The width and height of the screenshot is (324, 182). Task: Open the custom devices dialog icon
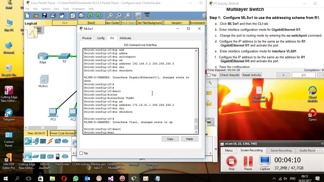coord(147,16)
